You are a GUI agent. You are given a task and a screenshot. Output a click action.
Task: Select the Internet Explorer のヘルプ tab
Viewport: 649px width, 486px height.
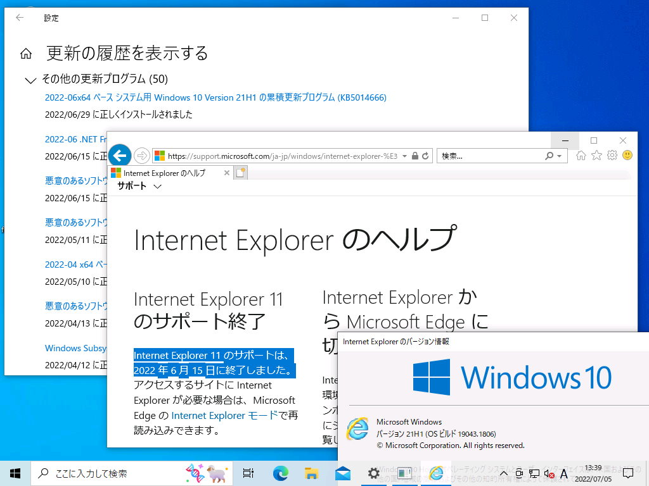[x=170, y=173]
